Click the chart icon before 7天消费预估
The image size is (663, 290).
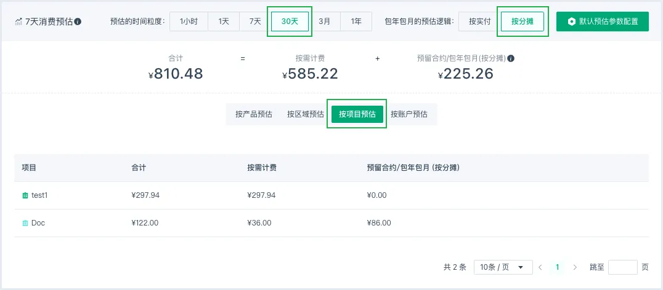point(19,22)
